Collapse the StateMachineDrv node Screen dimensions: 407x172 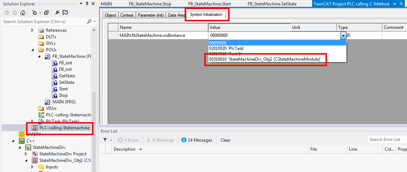coord(20,147)
